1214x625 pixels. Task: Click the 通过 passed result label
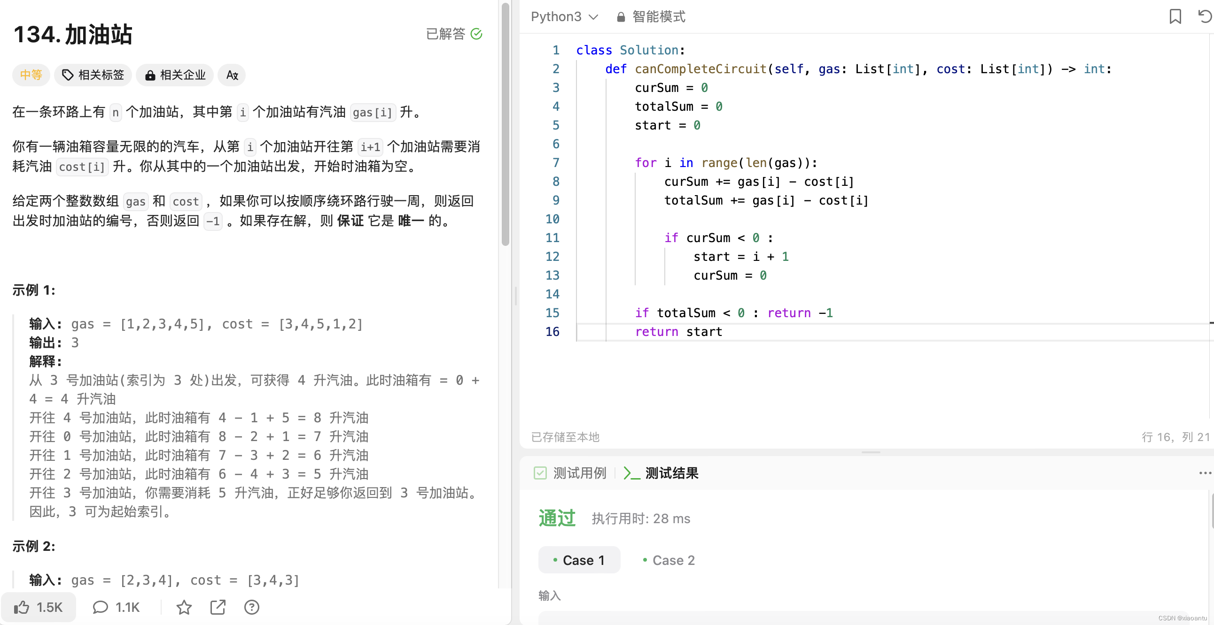point(557,518)
